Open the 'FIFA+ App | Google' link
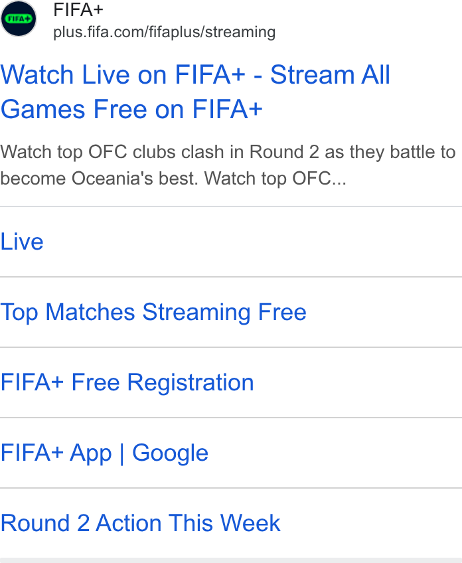 click(104, 453)
